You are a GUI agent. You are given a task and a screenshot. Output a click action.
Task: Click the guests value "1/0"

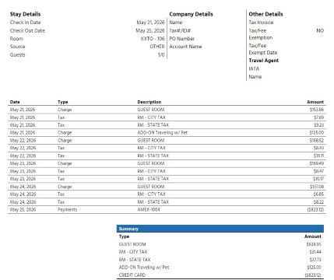coord(161,55)
